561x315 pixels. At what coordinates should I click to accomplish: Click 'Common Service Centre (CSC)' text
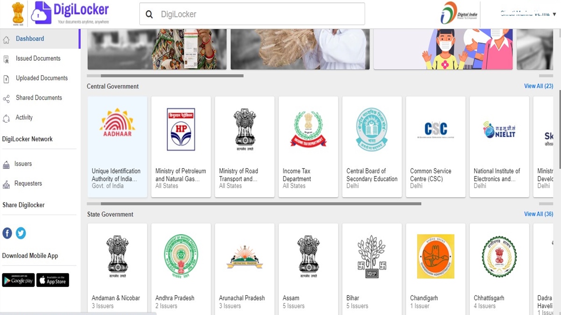pyautogui.click(x=431, y=175)
